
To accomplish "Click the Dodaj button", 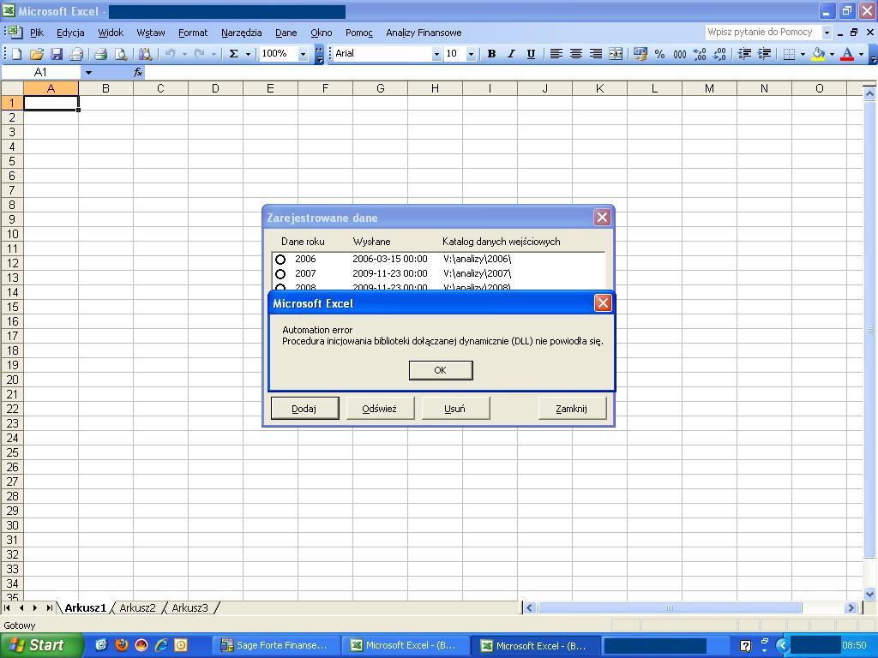I will point(304,409).
